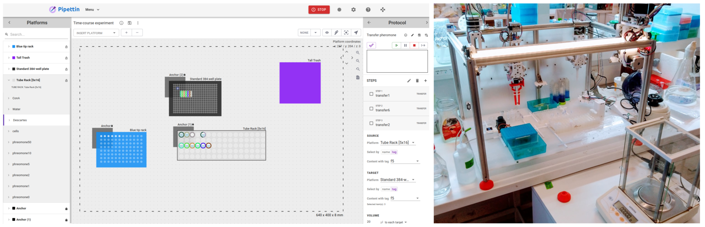705x227 pixels.
Task: Click the center-focus target toolbar icon
Action: (346, 32)
